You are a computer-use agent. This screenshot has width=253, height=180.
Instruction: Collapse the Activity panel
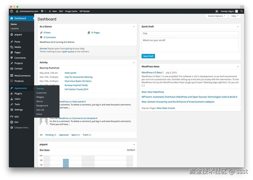tap(134, 62)
